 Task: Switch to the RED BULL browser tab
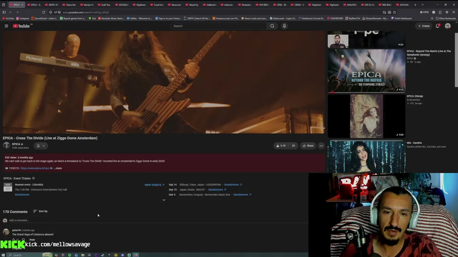click(x=385, y=5)
